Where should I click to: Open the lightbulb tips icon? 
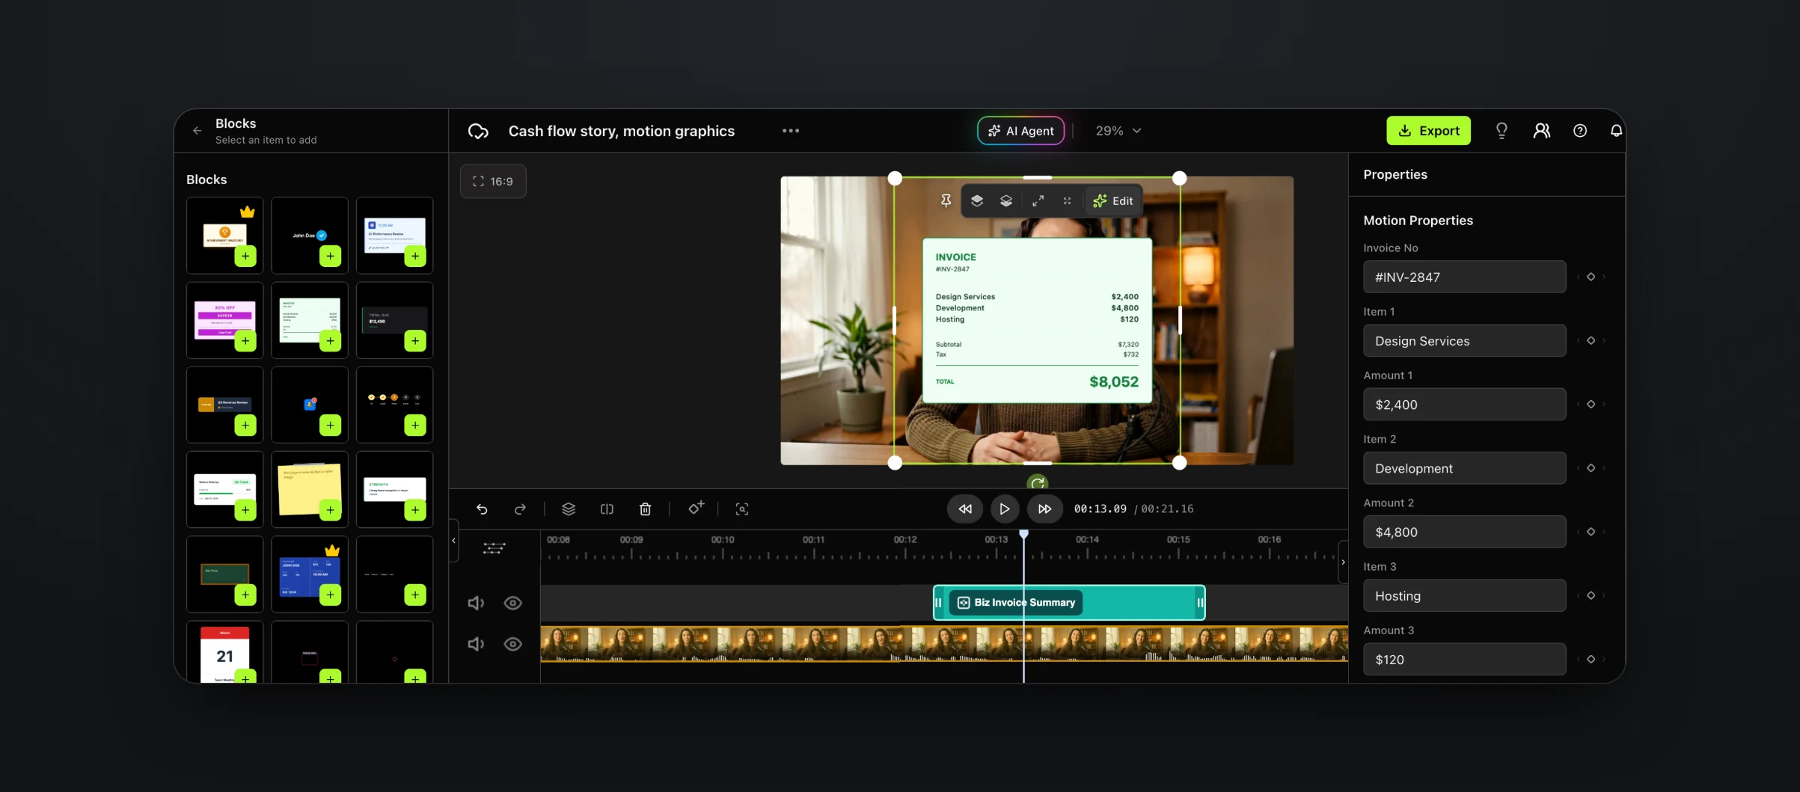(1501, 131)
